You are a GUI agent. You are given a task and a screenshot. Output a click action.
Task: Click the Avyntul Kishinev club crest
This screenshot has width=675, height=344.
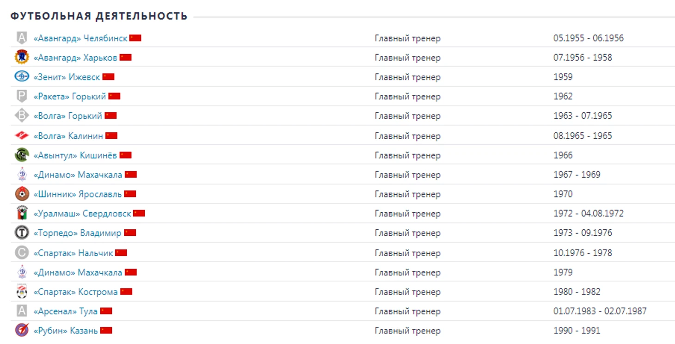click(x=22, y=155)
